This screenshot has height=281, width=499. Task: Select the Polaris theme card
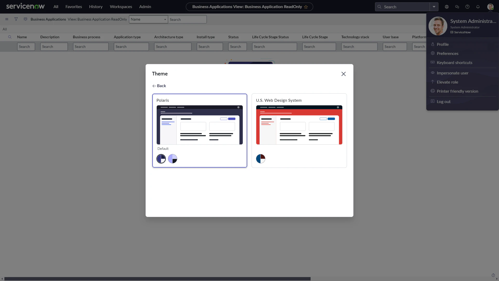click(200, 131)
